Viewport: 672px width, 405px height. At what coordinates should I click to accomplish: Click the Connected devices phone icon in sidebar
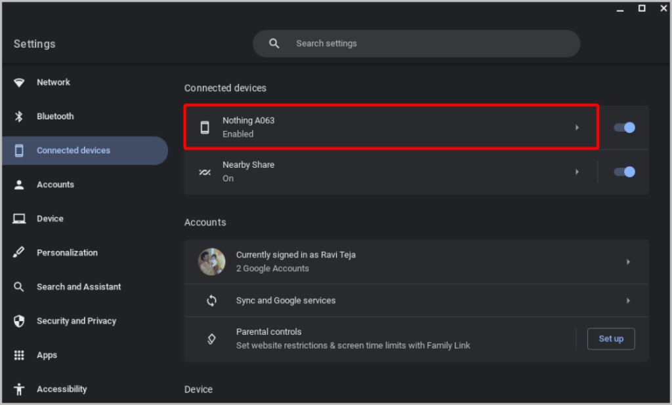click(x=19, y=151)
